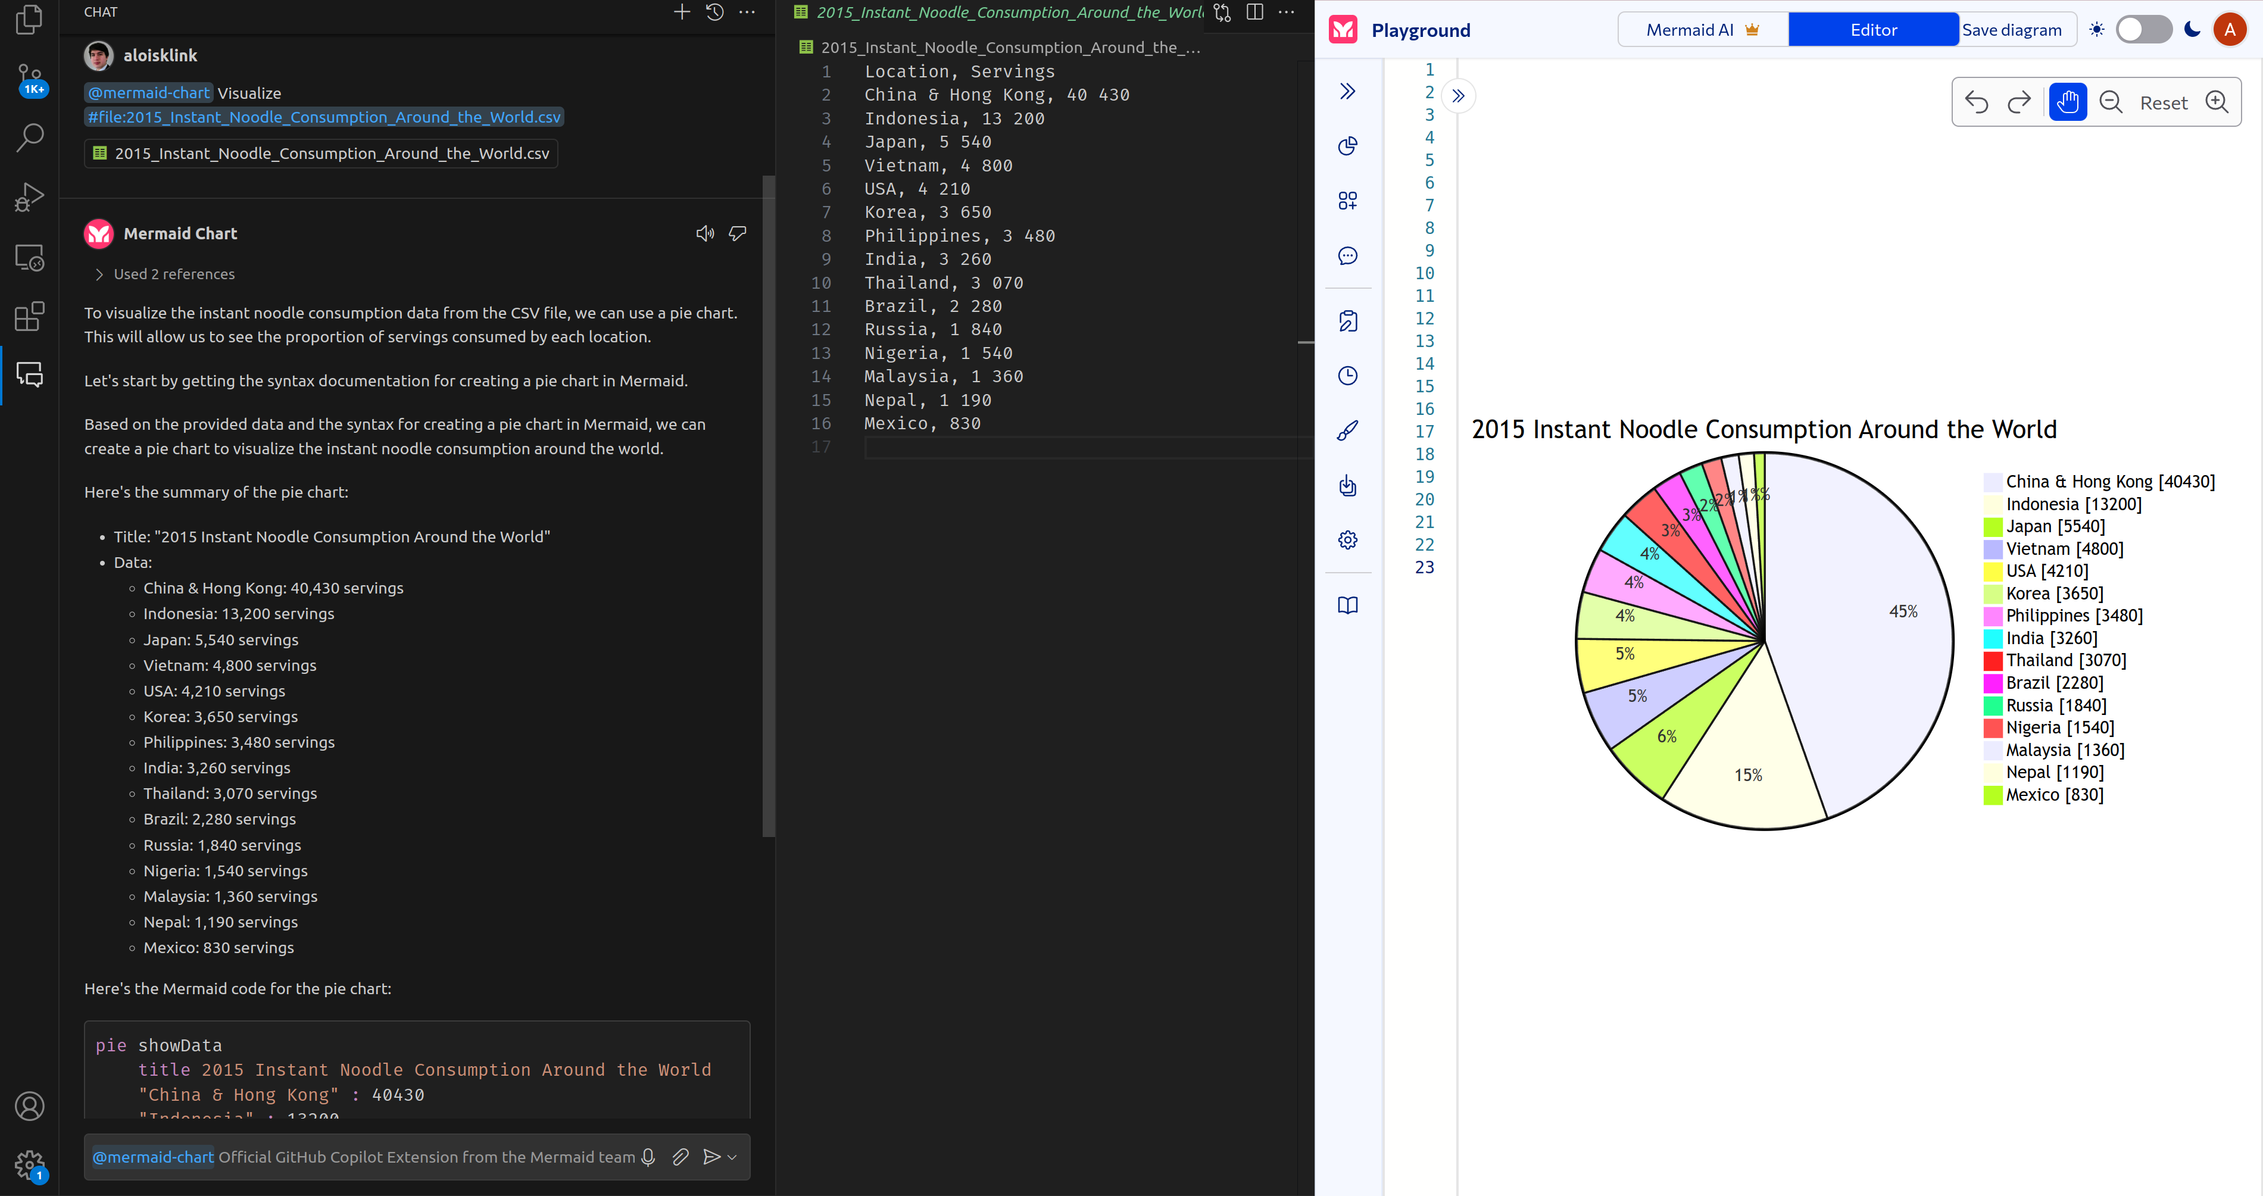The image size is (2263, 1196).
Task: Open the Chat view in activity bar
Action: [x=29, y=375]
